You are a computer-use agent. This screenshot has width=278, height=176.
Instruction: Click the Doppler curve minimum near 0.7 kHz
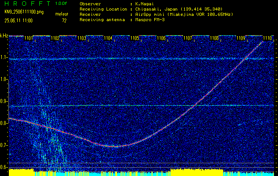coord(114,147)
